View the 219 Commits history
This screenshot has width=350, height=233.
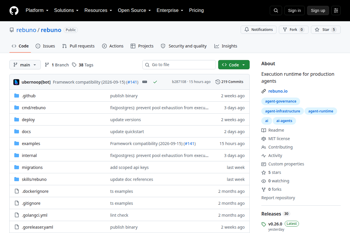point(229,82)
